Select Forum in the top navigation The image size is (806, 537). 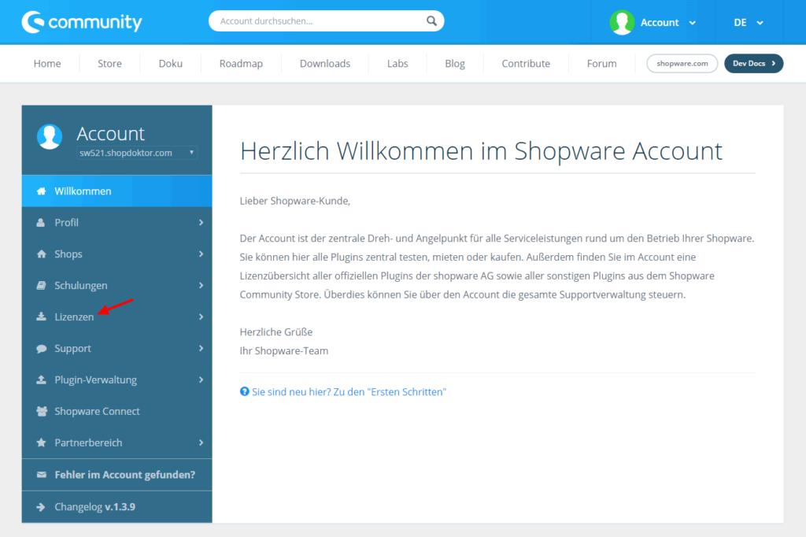click(601, 64)
